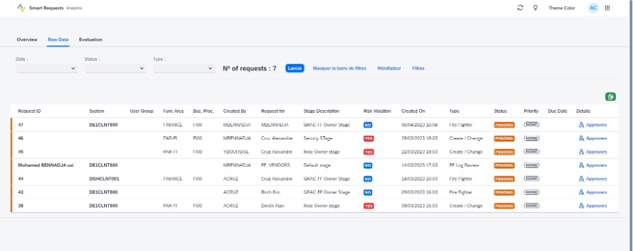The width and height of the screenshot is (633, 251).
Task: Click the Lancer button
Action: coord(295,69)
